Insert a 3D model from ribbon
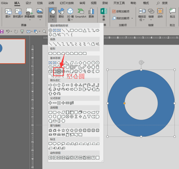Screen dimensions: 179x169 click(x=70, y=14)
